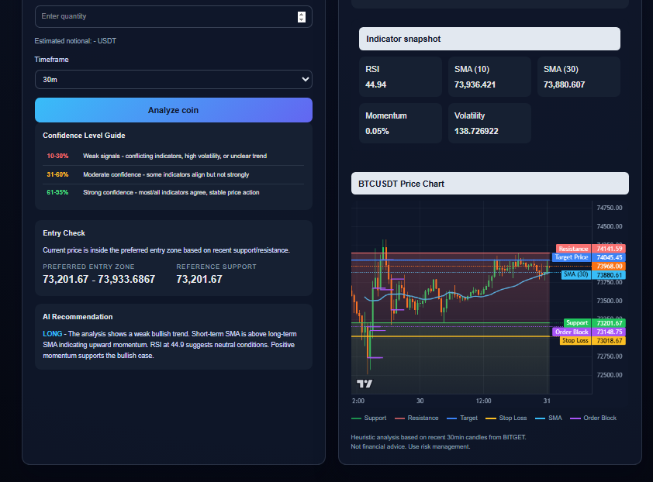Click the Confidence Level Guide heading

tap(84, 136)
